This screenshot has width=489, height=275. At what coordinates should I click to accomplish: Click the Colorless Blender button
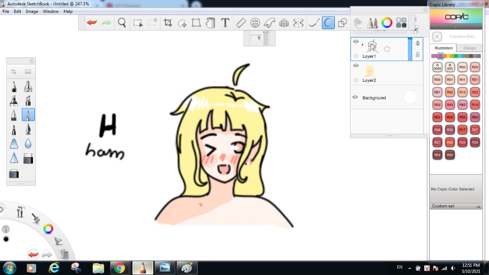(x=437, y=36)
